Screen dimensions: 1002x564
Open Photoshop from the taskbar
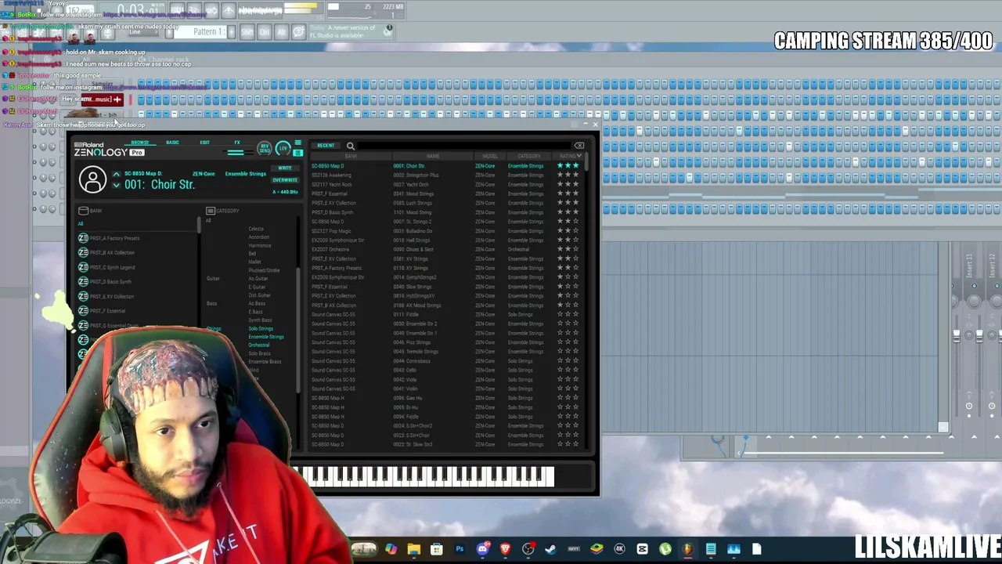pyautogui.click(x=460, y=549)
